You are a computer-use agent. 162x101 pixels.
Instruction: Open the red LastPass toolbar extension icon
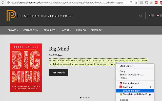(156, 3)
